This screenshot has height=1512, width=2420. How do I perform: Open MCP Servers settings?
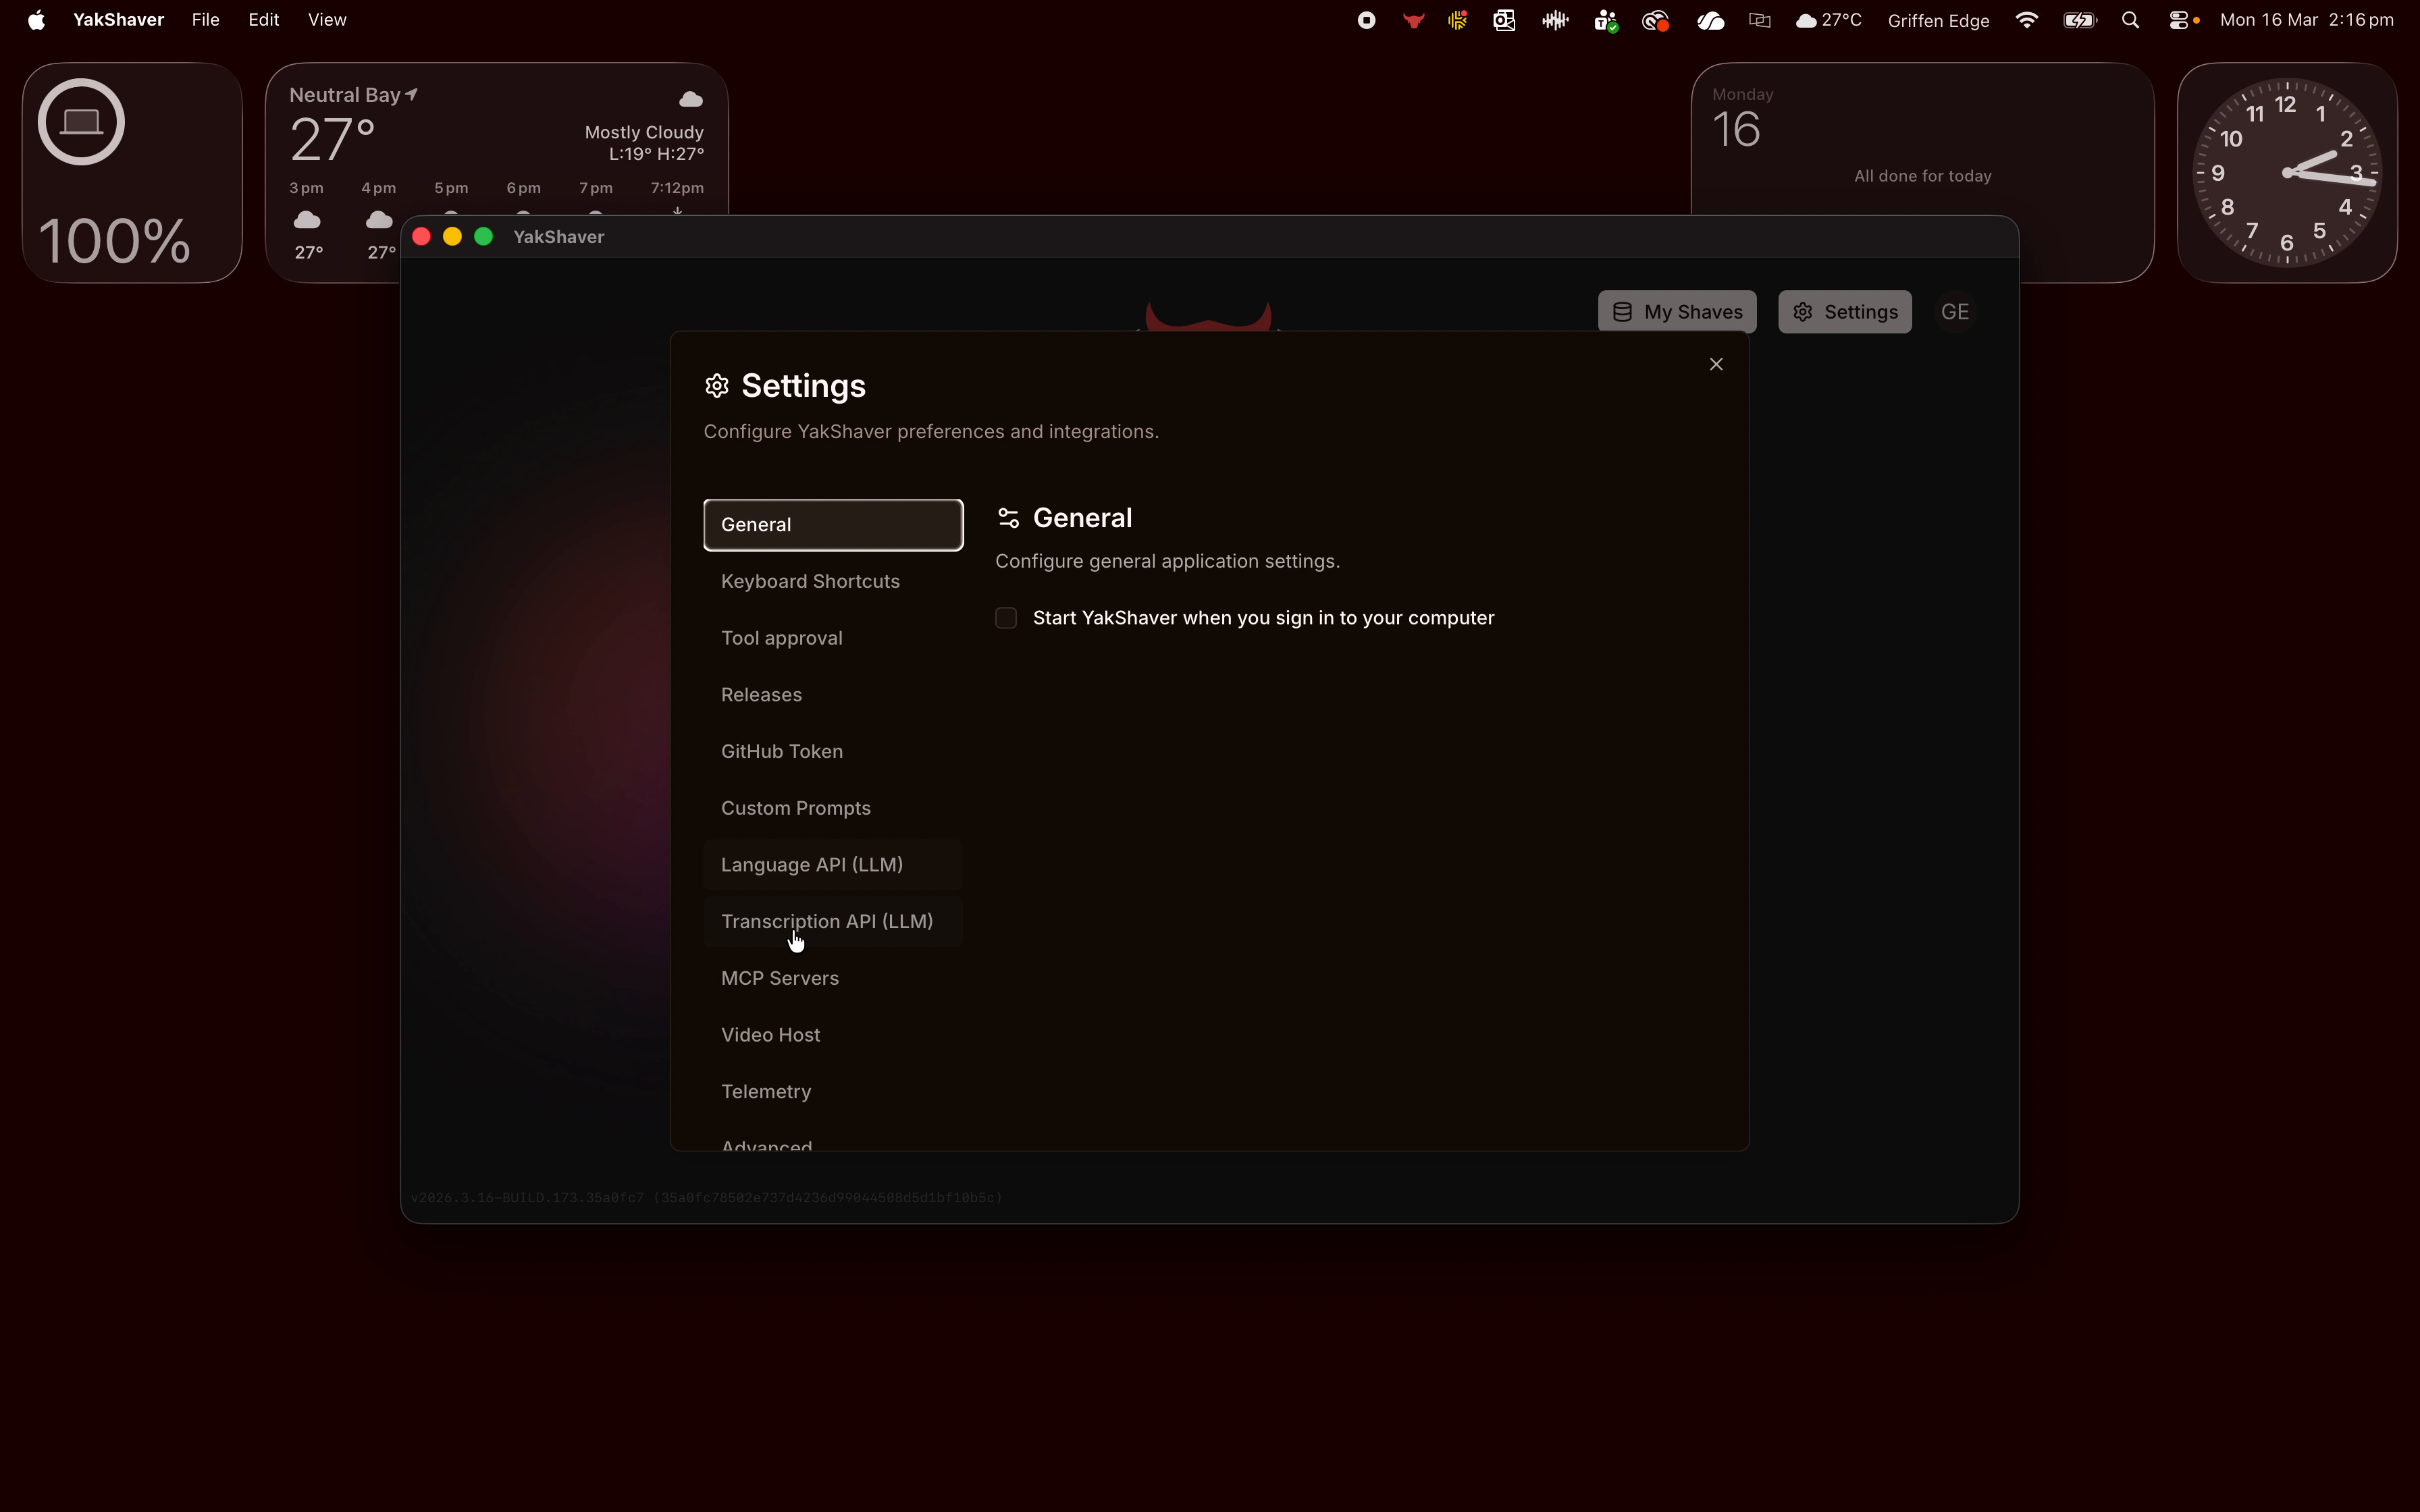coord(833,978)
